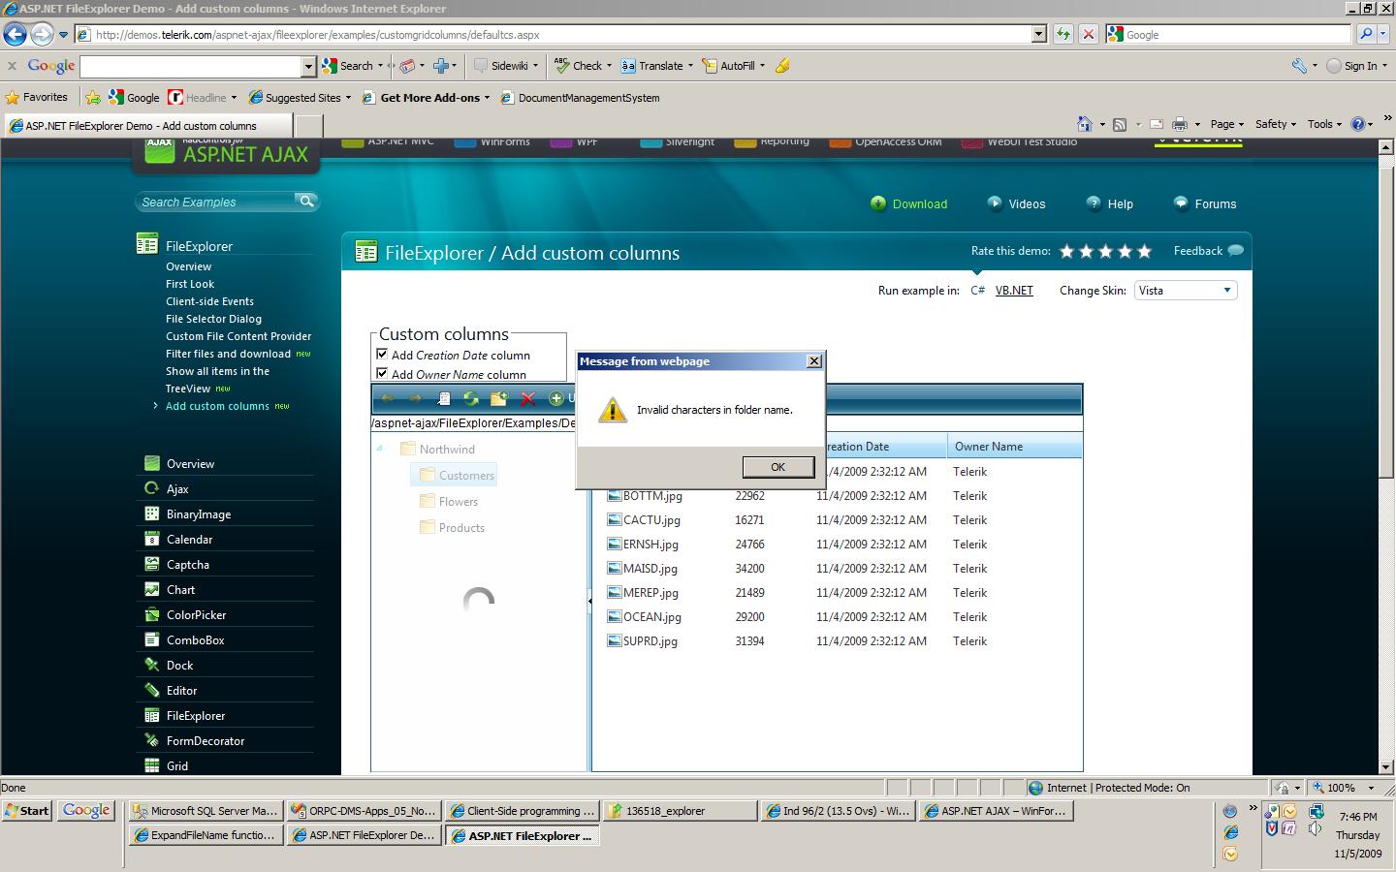1396x872 pixels.
Task: Select the Customers folder in the tree
Action: tap(456, 475)
